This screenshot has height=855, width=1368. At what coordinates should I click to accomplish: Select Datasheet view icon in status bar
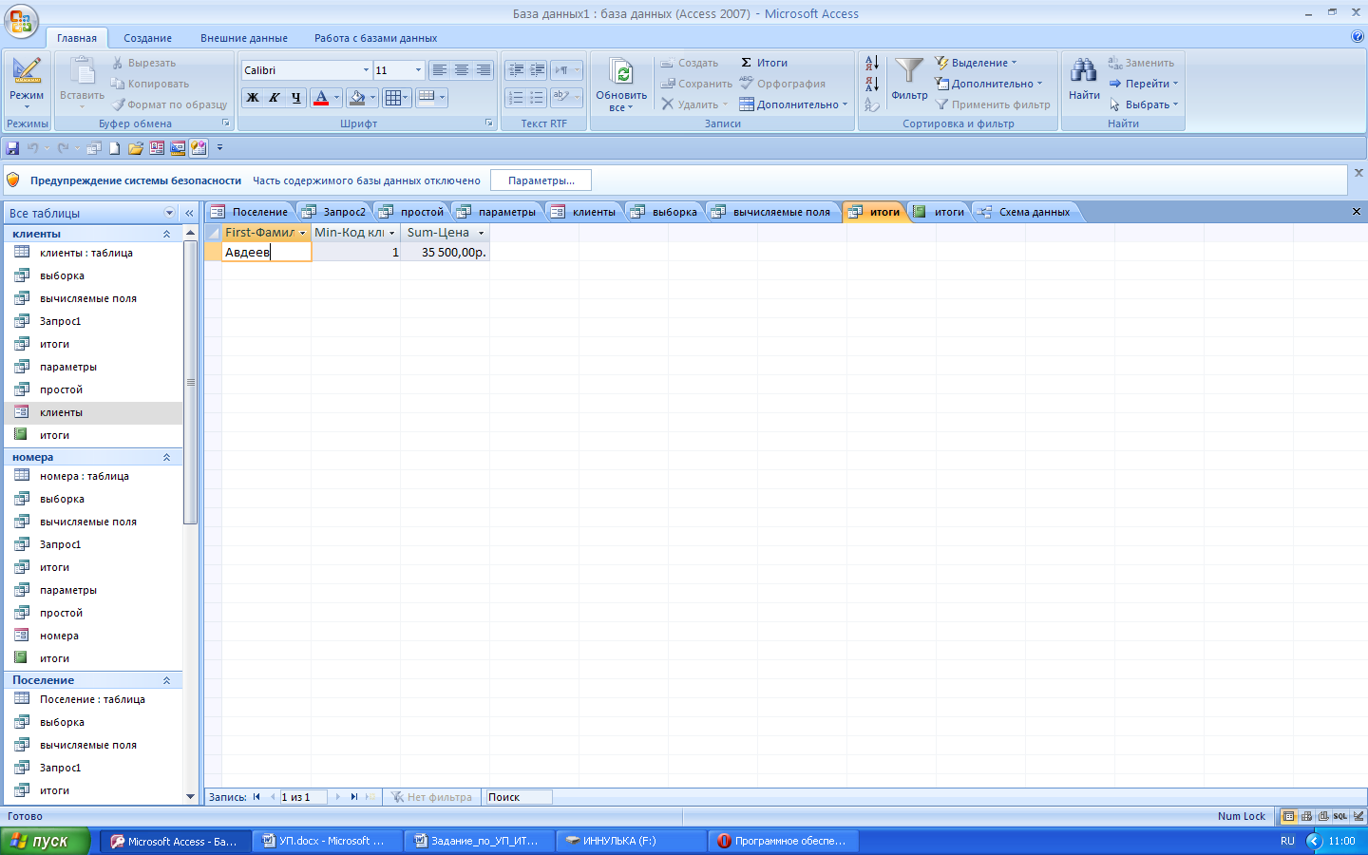pos(1288,816)
